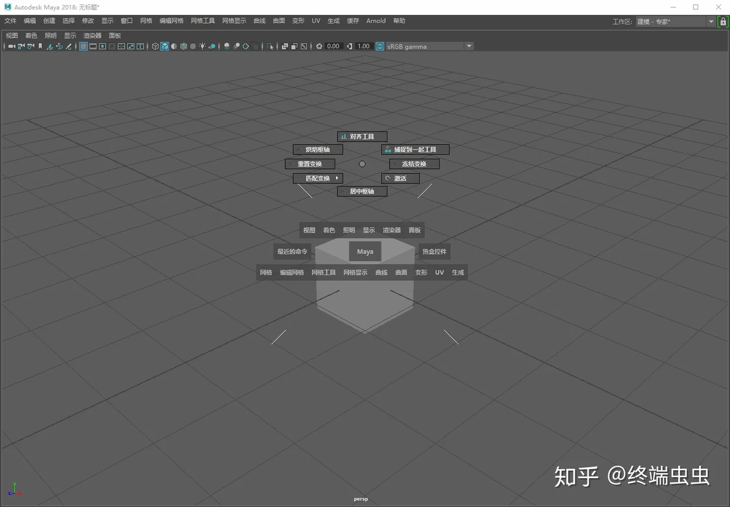Toggle View Transform ON button
The width and height of the screenshot is (730, 507).
[x=380, y=46]
